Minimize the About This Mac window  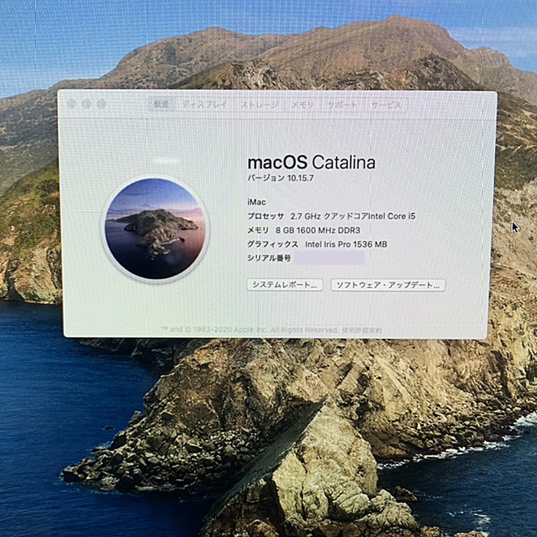[87, 104]
